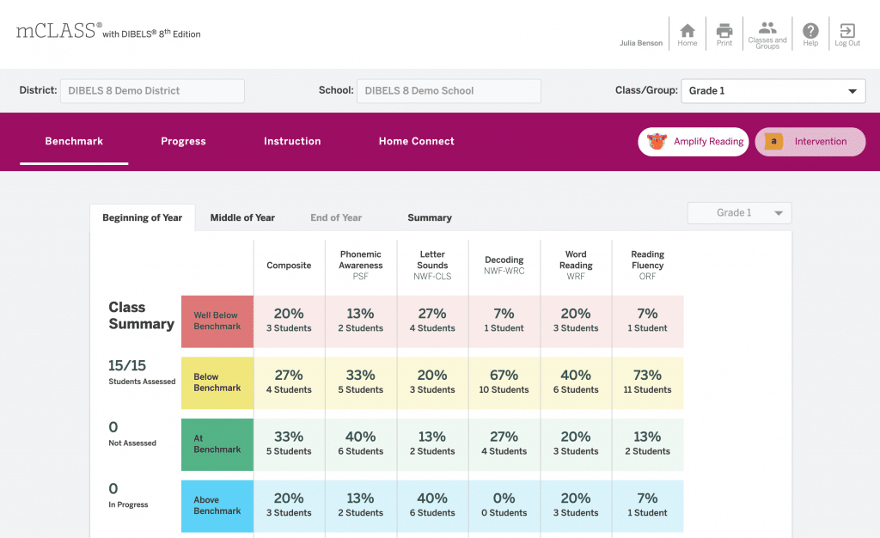The image size is (880, 538).
Task: Click Composite Above Benchmark 20% cell
Action: 289,506
